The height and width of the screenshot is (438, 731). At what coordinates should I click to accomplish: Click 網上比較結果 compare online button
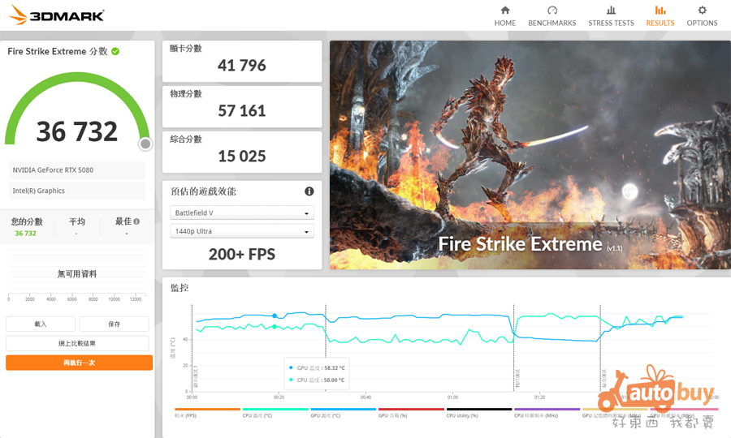tap(79, 343)
